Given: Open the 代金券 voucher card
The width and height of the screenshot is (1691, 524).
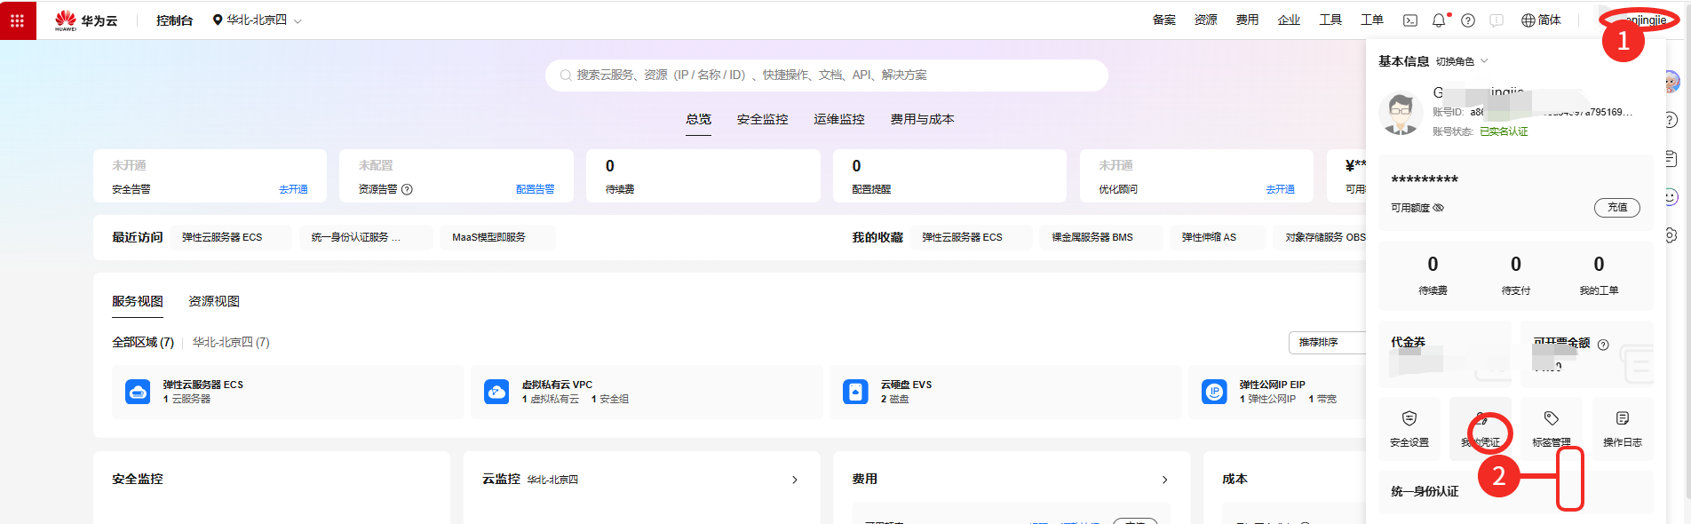Looking at the screenshot, I should tap(1445, 353).
